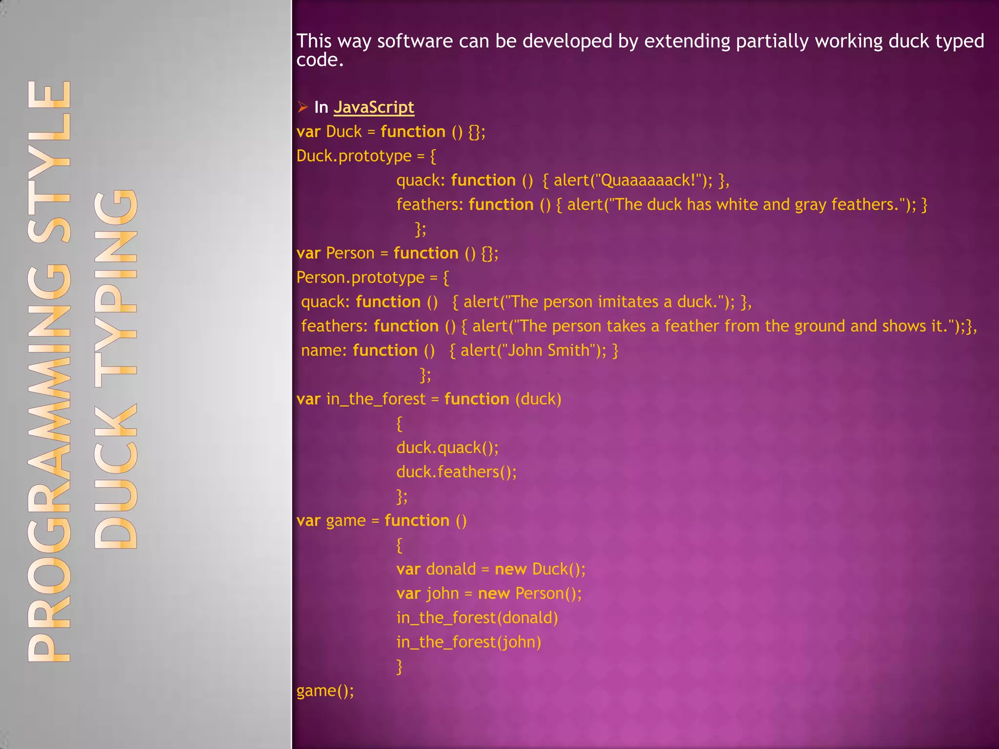Open the JavaScript hyperlink

coord(374,107)
